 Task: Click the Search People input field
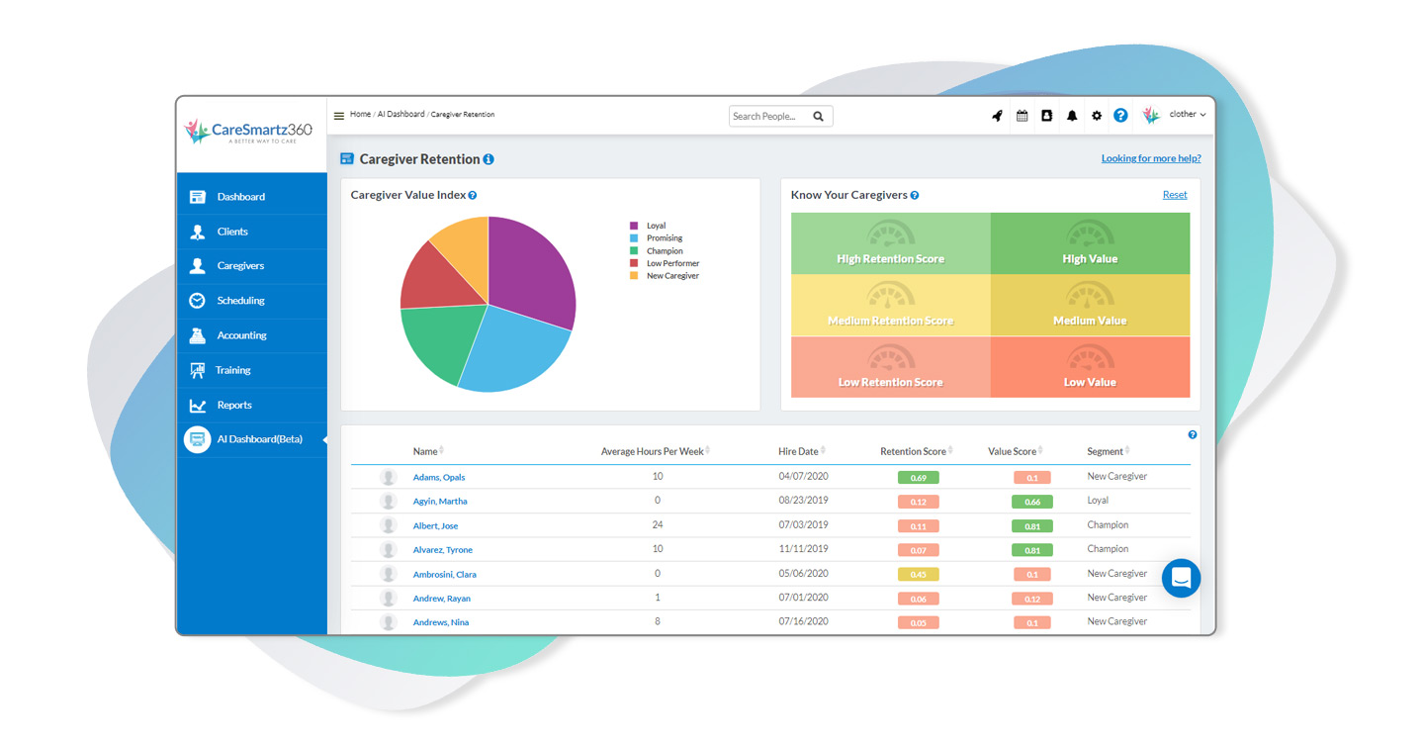coord(769,117)
